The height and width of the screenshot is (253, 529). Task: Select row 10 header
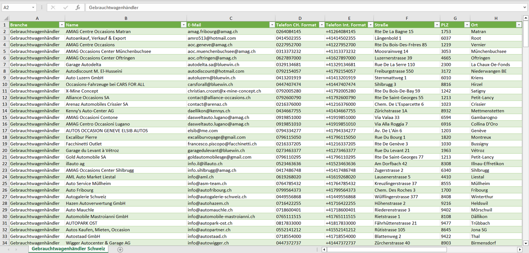(x=4, y=84)
